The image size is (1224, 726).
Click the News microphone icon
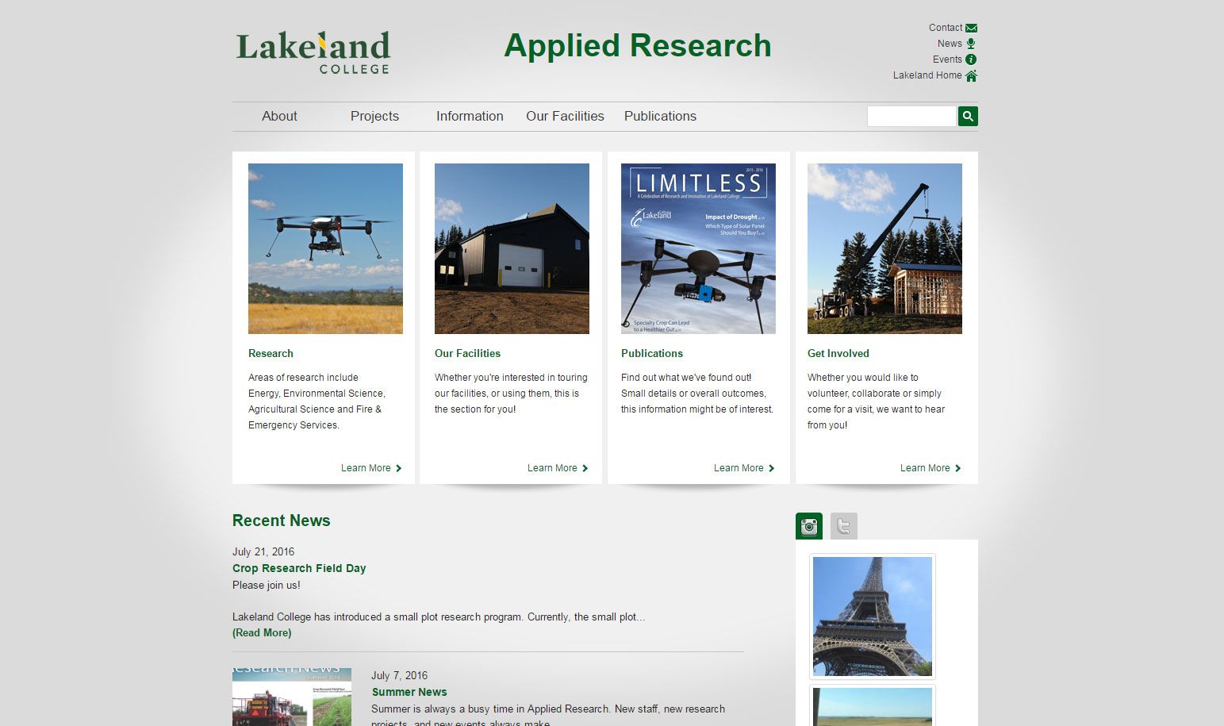point(971,43)
